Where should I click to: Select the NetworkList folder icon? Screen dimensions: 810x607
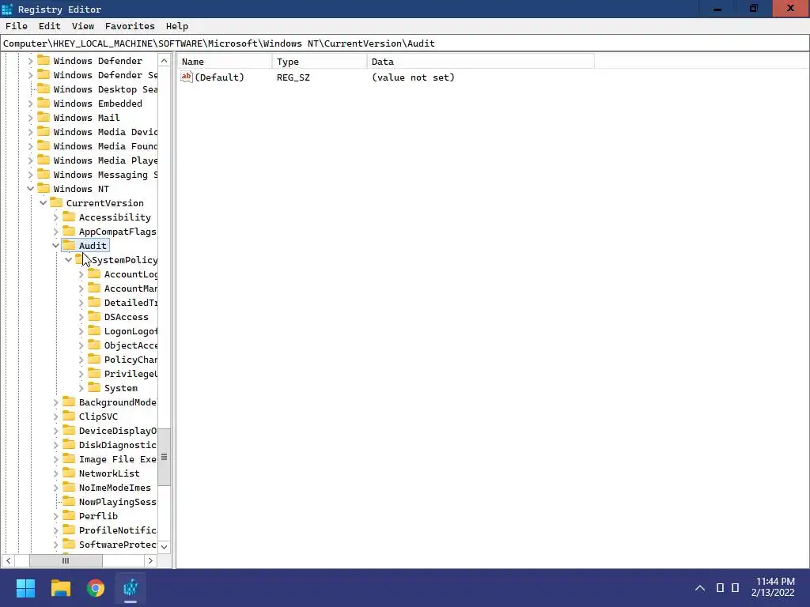pos(69,473)
